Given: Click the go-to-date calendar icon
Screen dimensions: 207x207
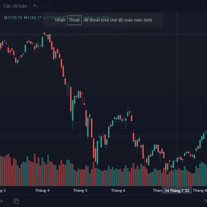Looking at the screenshot, I should point(16,201).
